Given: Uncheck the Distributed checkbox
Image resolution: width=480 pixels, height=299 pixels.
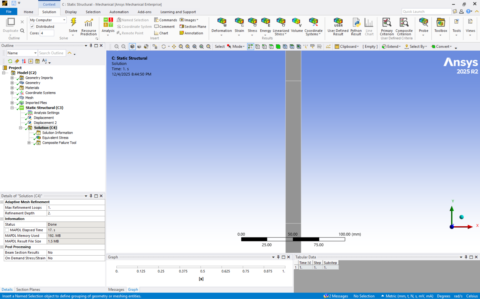Looking at the screenshot, I should 32,26.
